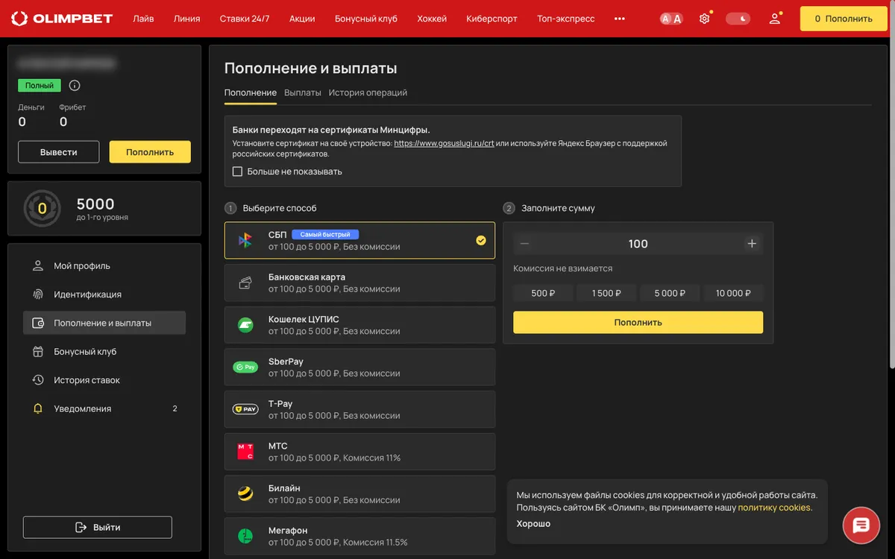Decrease amount with minus button
The width and height of the screenshot is (895, 559).
tap(524, 244)
